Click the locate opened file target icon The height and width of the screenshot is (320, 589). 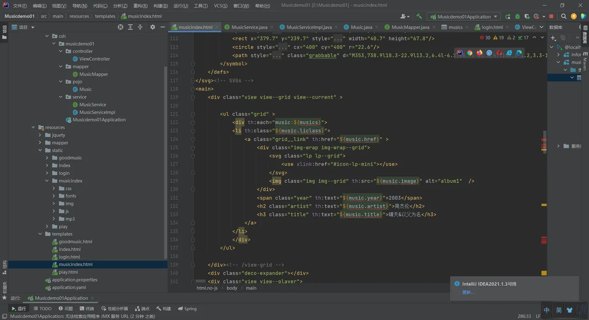click(120, 27)
